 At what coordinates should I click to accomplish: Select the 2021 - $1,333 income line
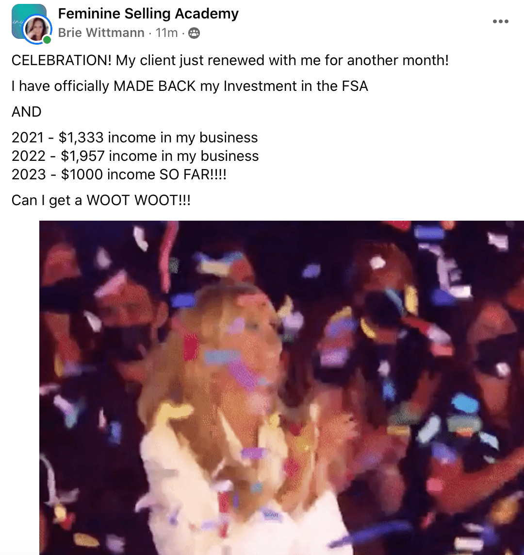(x=134, y=138)
